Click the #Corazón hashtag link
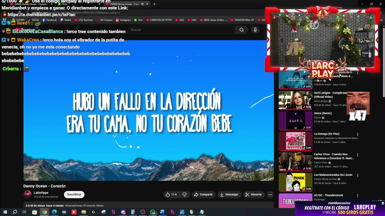The width and height of the screenshot is (385, 216). pyautogui.click(x=89, y=205)
